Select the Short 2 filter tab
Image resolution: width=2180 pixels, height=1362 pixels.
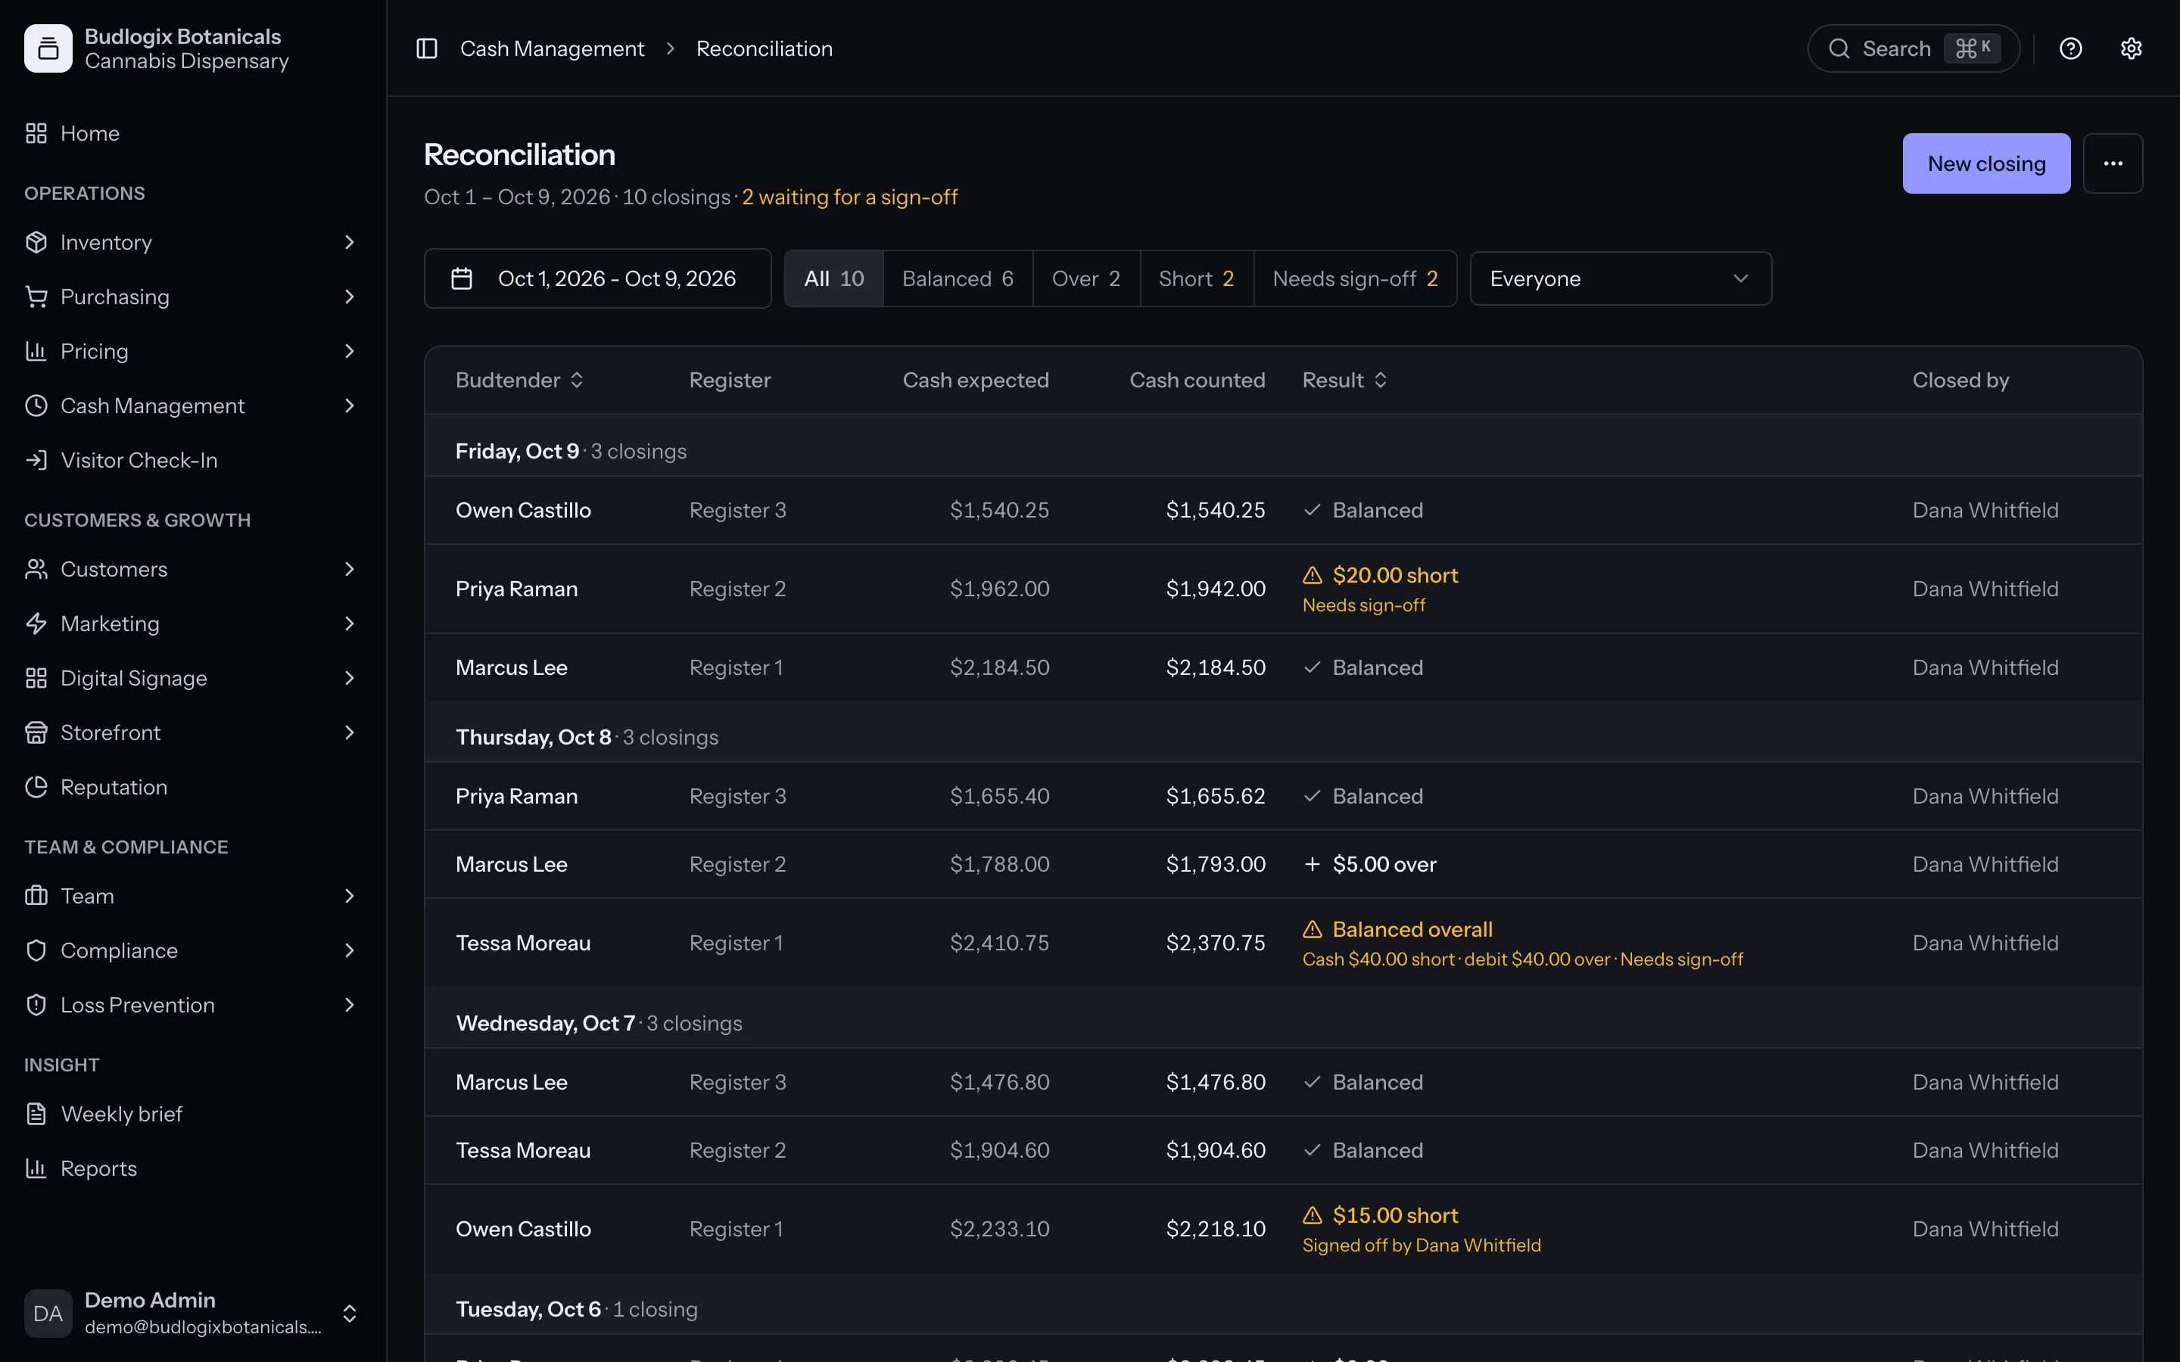point(1196,278)
